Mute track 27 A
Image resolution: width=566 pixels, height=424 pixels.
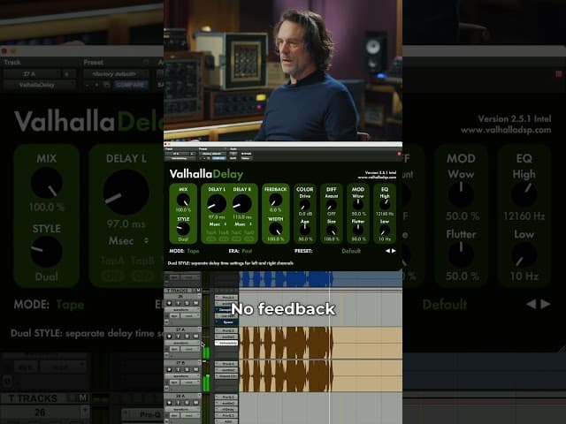coord(196,337)
